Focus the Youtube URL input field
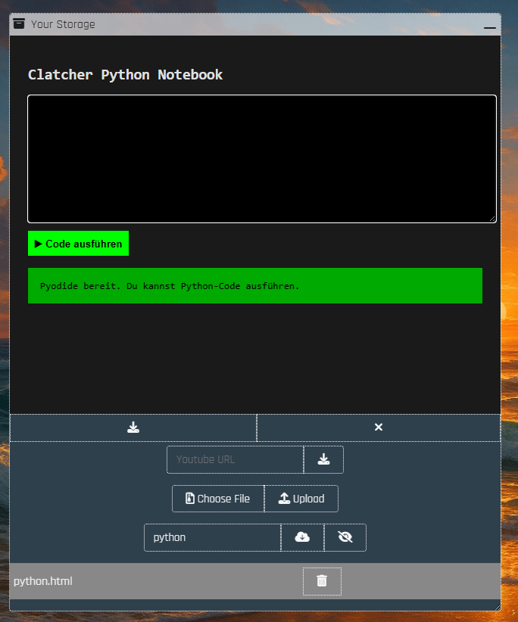518x622 pixels. (x=236, y=460)
